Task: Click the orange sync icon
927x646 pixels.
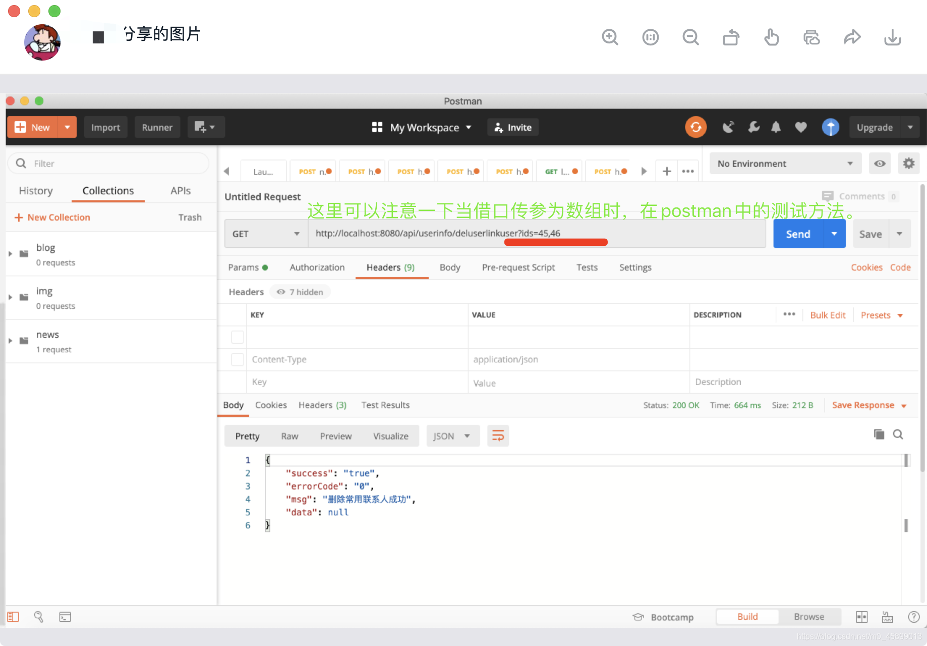Action: click(x=696, y=127)
